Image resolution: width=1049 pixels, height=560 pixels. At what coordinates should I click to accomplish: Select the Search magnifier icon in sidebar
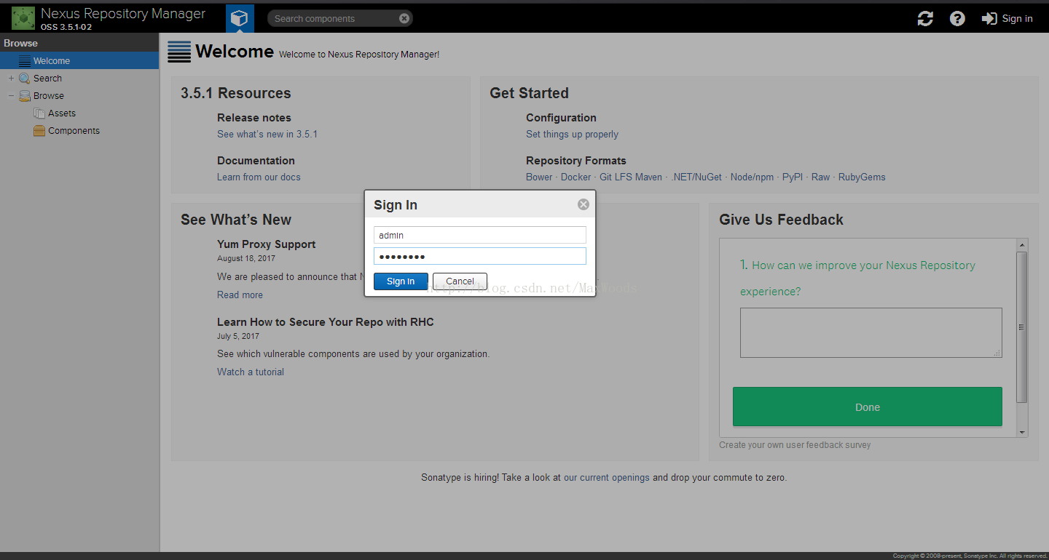25,79
